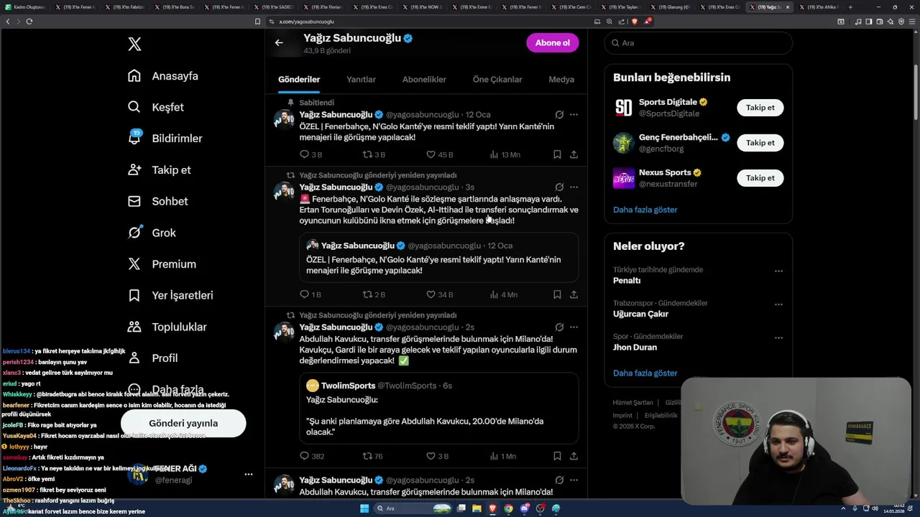Open Chrome from Windows taskbar
The width and height of the screenshot is (920, 517).
[x=508, y=508]
